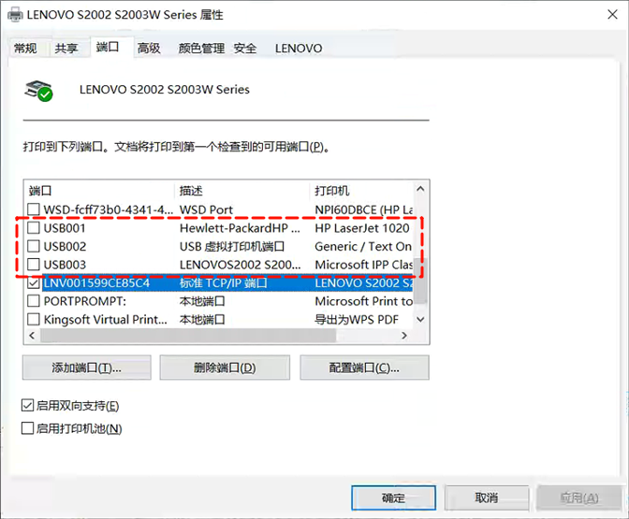This screenshot has height=519, width=629.
Task: Check the Kingsoft Virtual Print port checkbox
Action: pos(34,320)
